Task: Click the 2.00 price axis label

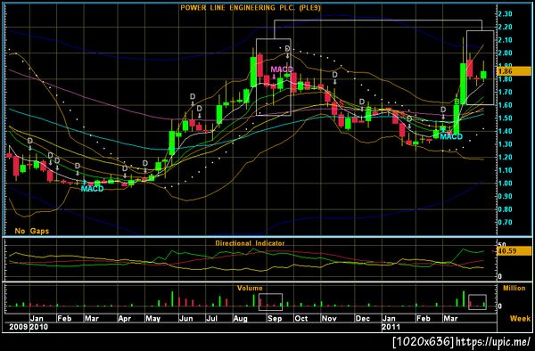Action: click(x=505, y=53)
